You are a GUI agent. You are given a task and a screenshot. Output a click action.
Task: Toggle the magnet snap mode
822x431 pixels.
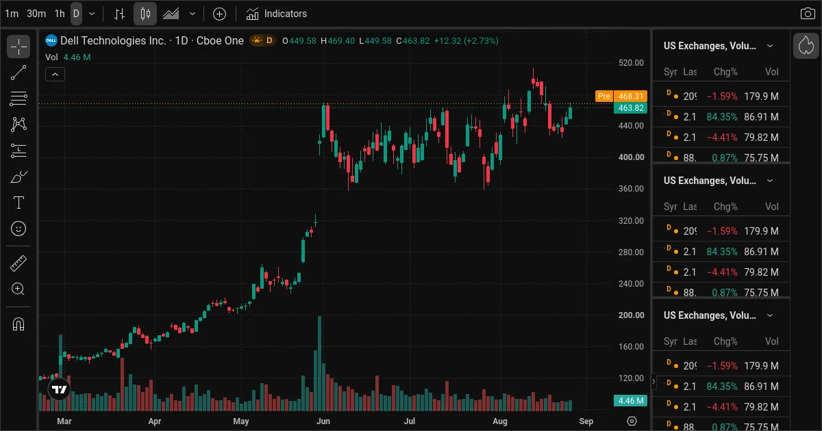(x=18, y=324)
